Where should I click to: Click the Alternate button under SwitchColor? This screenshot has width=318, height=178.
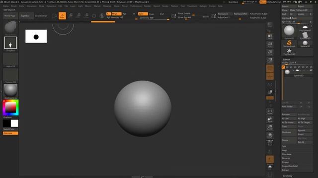click(10, 133)
